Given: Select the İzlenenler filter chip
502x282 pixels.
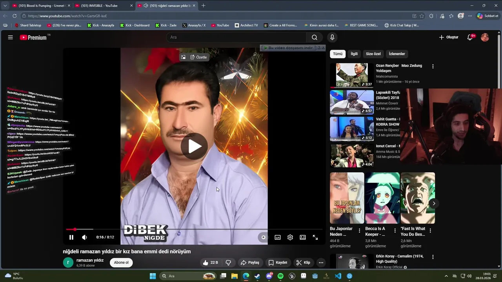Looking at the screenshot, I should pyautogui.click(x=397, y=54).
